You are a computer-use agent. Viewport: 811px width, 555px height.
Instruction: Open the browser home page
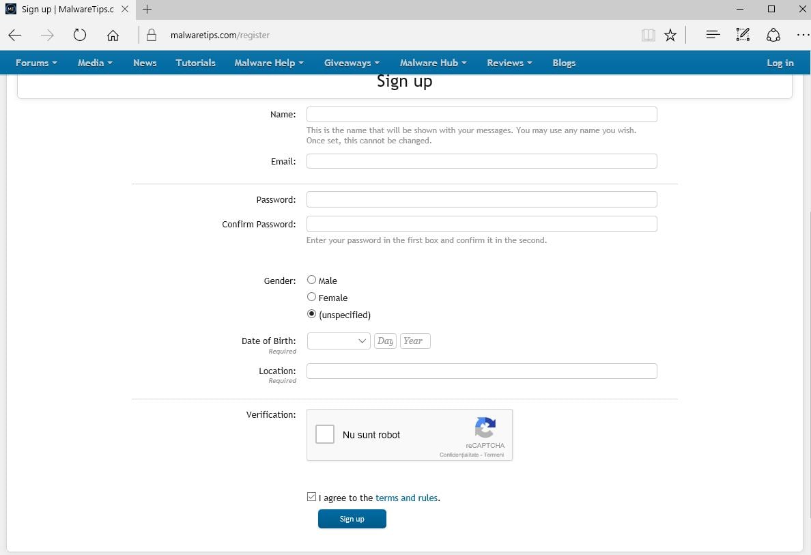click(x=113, y=35)
